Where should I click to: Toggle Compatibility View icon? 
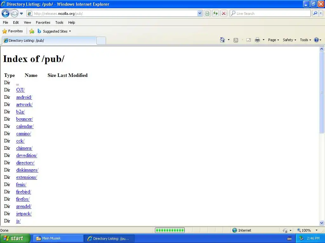[207, 14]
